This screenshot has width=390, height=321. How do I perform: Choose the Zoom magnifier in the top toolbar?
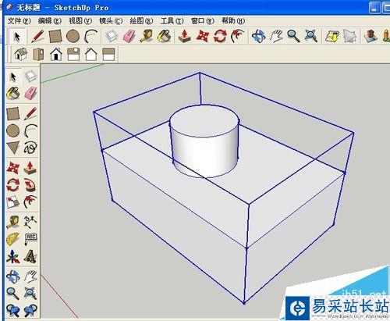[293, 36]
